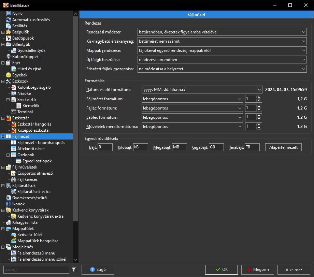Open the Fejléc formátum dropdown
Screen dimensions: 314x277
192,108
